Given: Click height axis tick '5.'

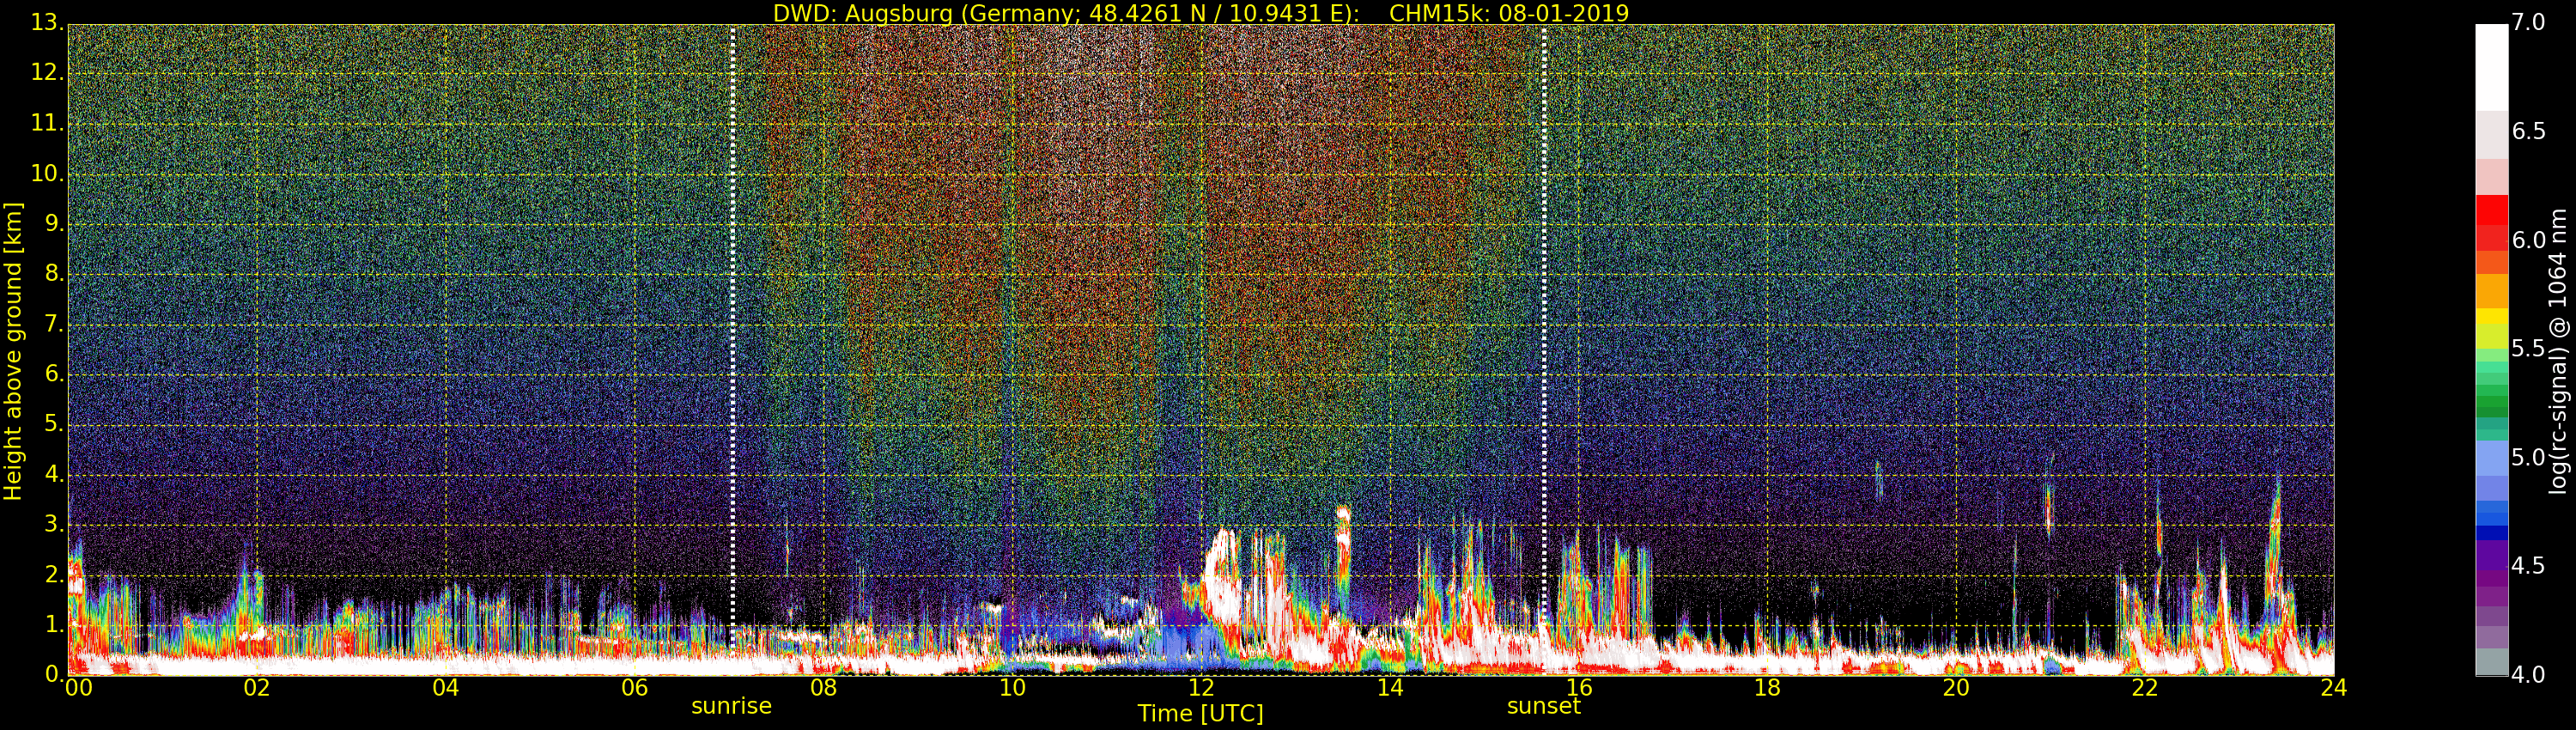Looking at the screenshot, I should (53, 423).
